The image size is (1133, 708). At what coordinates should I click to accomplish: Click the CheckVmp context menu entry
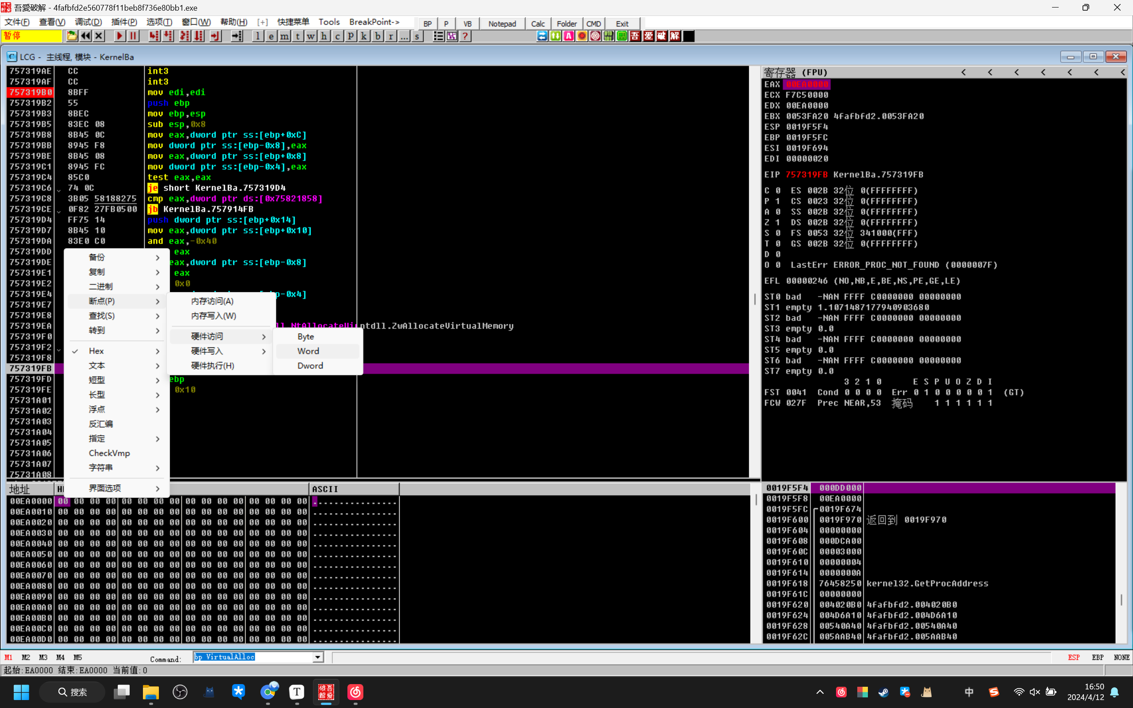pyautogui.click(x=117, y=453)
